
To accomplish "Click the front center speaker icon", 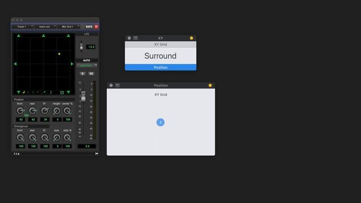I will [43, 36].
